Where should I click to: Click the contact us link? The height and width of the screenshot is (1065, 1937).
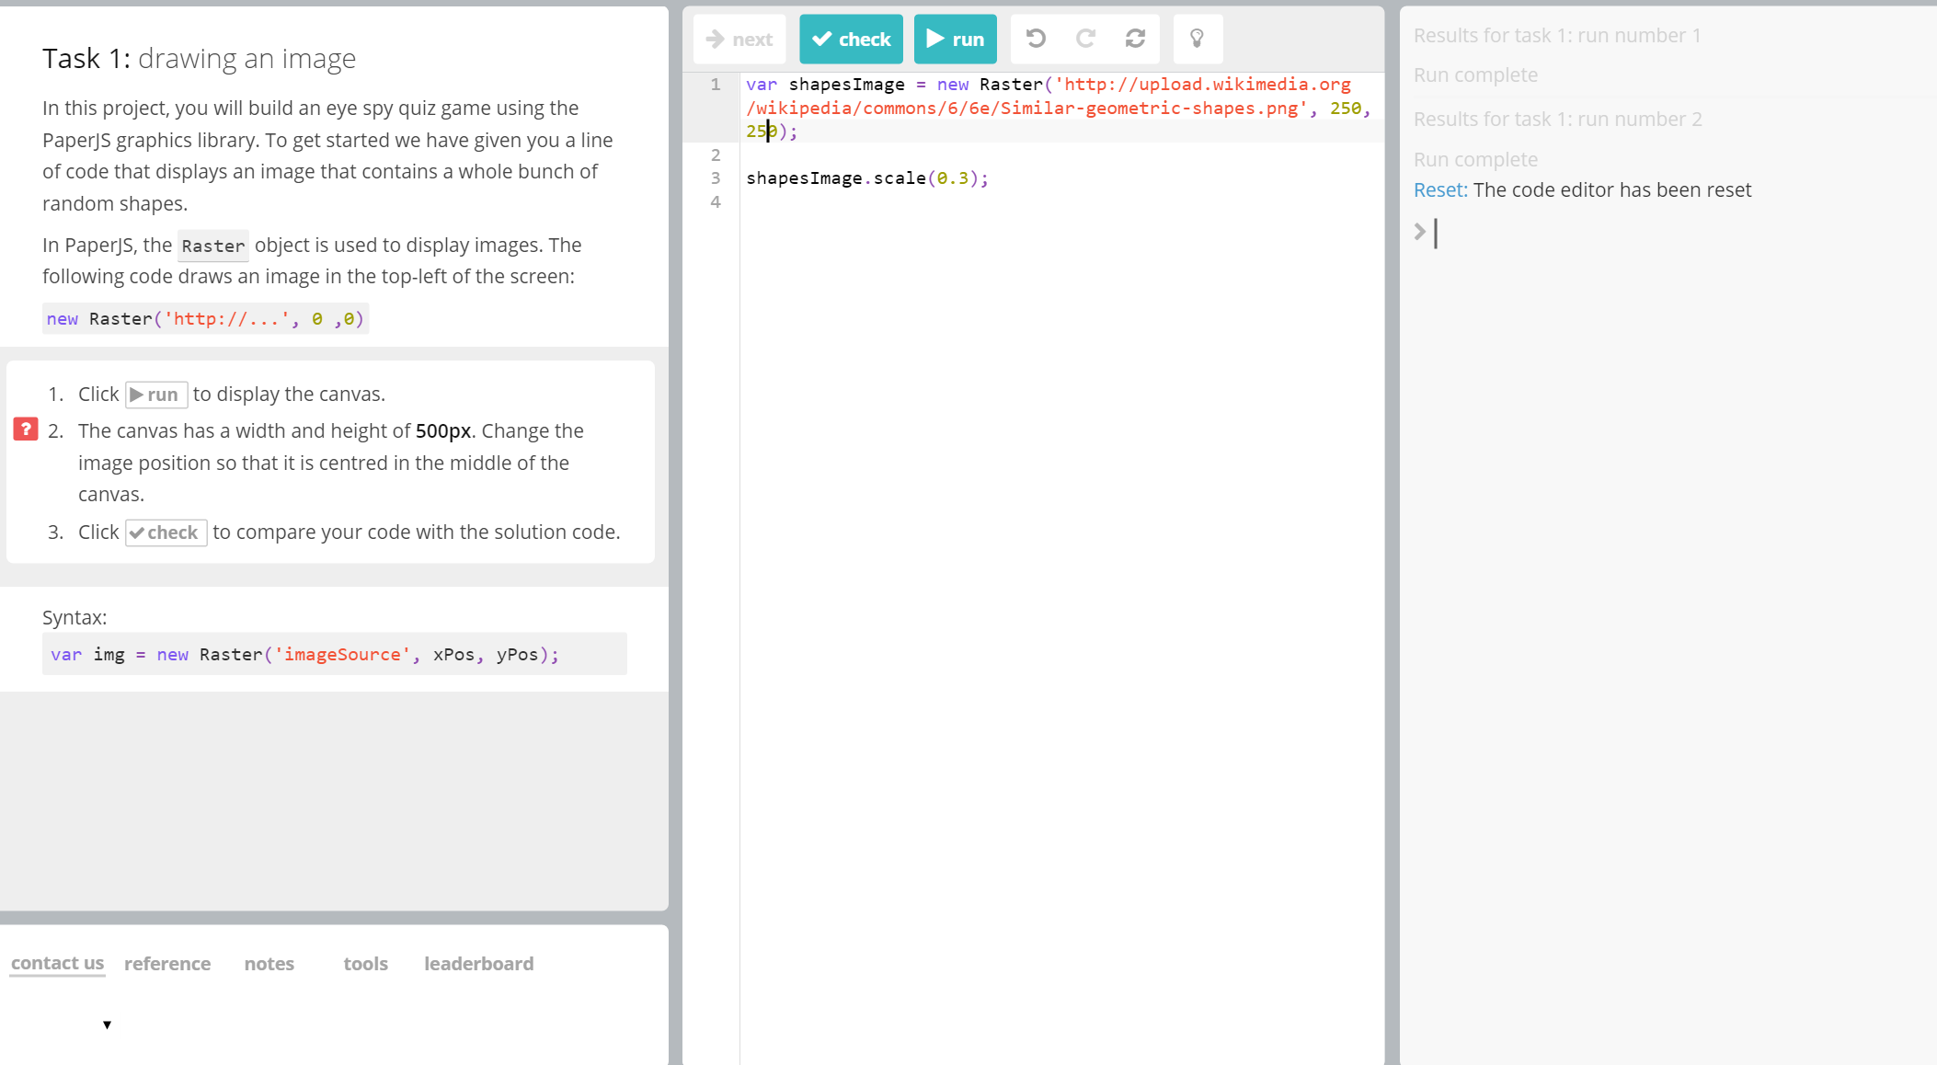pyautogui.click(x=57, y=964)
